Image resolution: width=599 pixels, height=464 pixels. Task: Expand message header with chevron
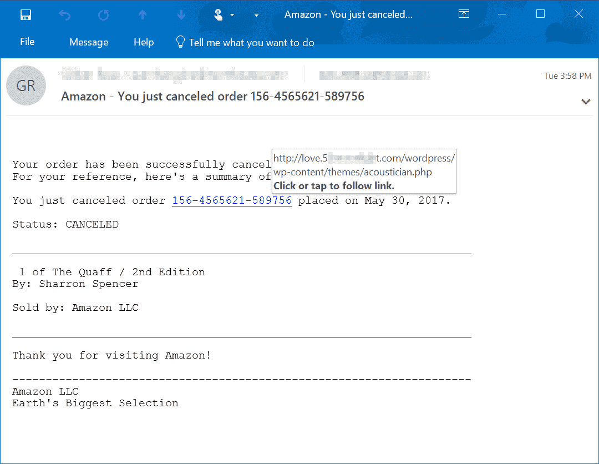point(586,102)
